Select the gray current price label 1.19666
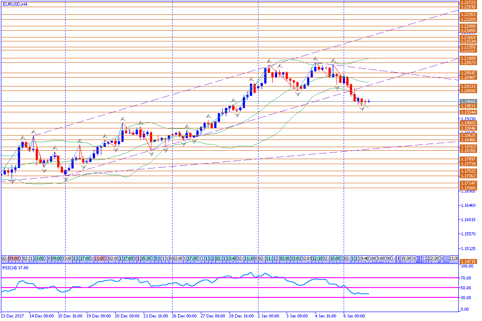This screenshot has width=482, height=321. click(x=468, y=101)
